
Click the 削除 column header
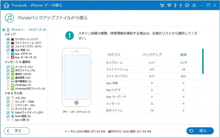tap(183, 55)
